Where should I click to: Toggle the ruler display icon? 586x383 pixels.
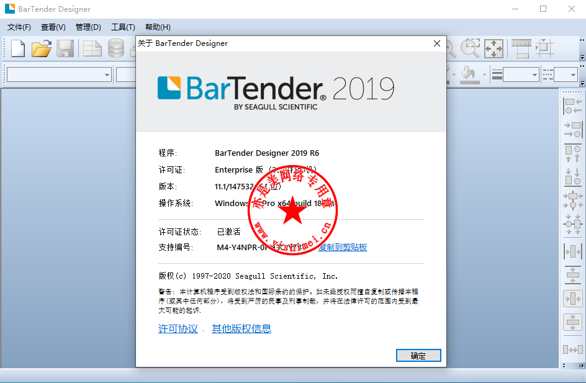tap(521, 48)
